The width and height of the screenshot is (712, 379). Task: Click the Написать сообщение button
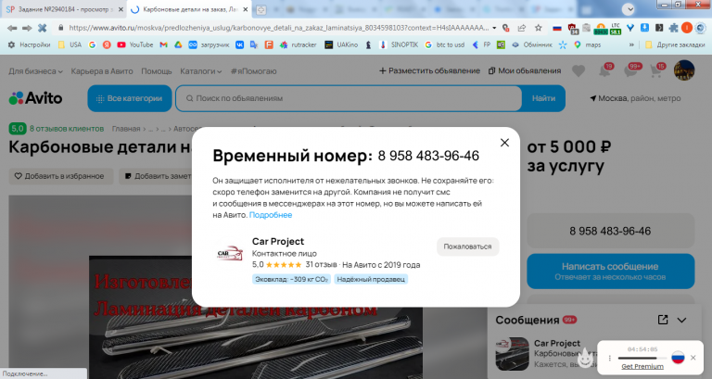coord(610,271)
